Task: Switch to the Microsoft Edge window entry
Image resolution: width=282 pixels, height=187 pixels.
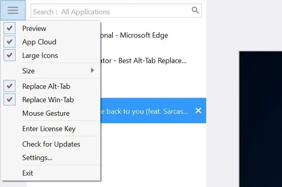Action: click(153, 35)
